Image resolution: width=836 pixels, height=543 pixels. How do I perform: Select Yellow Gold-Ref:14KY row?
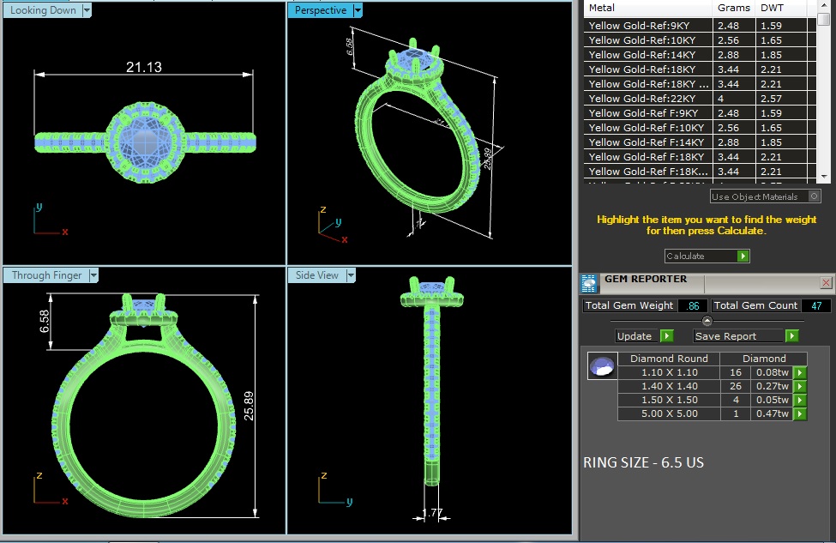pos(649,55)
